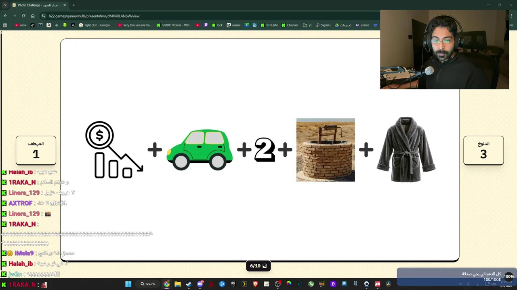Open the 'fight club - Google' bookmark
The height and width of the screenshot is (290, 517).
[96, 25]
